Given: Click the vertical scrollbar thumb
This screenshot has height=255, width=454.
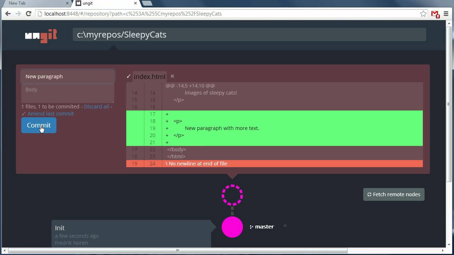Looking at the screenshot, I should (x=449, y=104).
